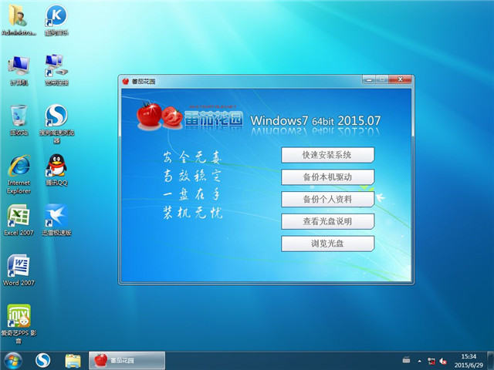Open the Administrator folder desktop icon
This screenshot has width=494, height=370.
click(x=19, y=20)
